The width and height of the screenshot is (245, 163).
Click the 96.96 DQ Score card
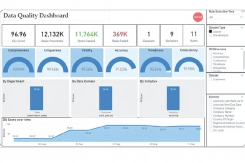click(18, 36)
